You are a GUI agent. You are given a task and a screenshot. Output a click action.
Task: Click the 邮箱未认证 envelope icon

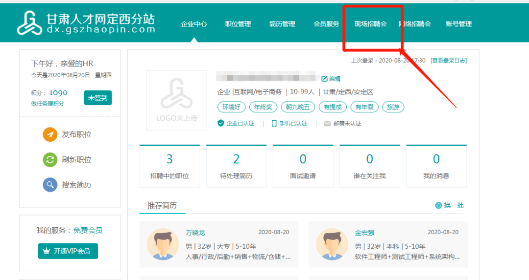pos(327,124)
